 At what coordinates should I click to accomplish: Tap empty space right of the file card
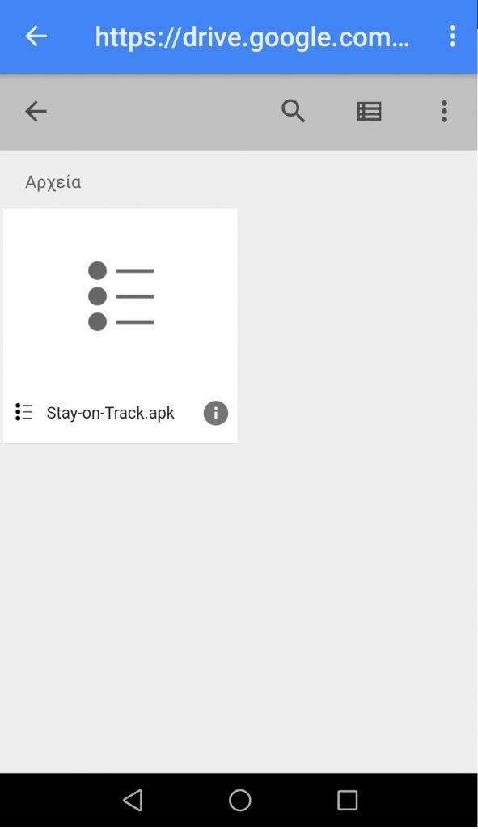[x=357, y=325]
